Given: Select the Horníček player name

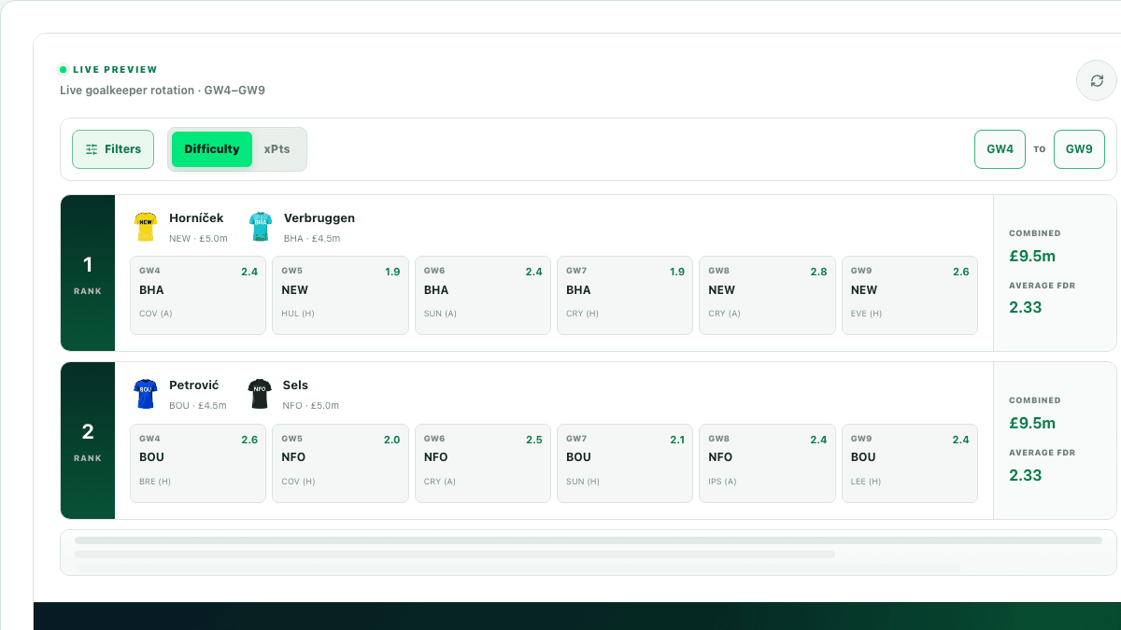Looking at the screenshot, I should (196, 218).
